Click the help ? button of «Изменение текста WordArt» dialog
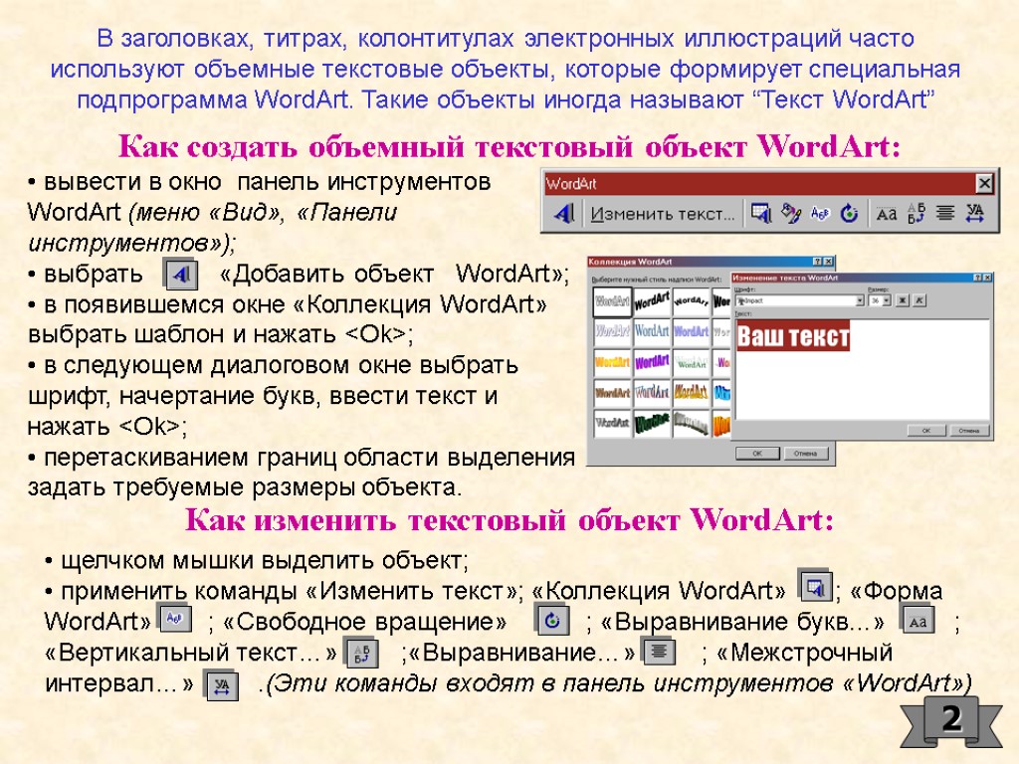1019x764 pixels. [x=978, y=278]
